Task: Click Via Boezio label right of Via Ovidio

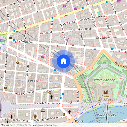Action: [87, 29]
